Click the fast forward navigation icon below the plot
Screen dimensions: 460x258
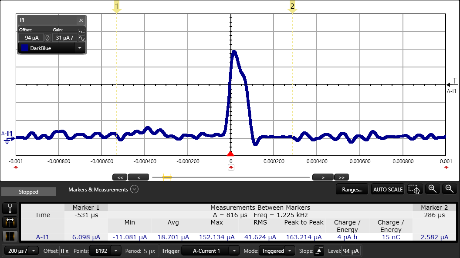[x=342, y=177]
